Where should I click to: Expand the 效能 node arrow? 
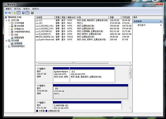tap(9, 35)
